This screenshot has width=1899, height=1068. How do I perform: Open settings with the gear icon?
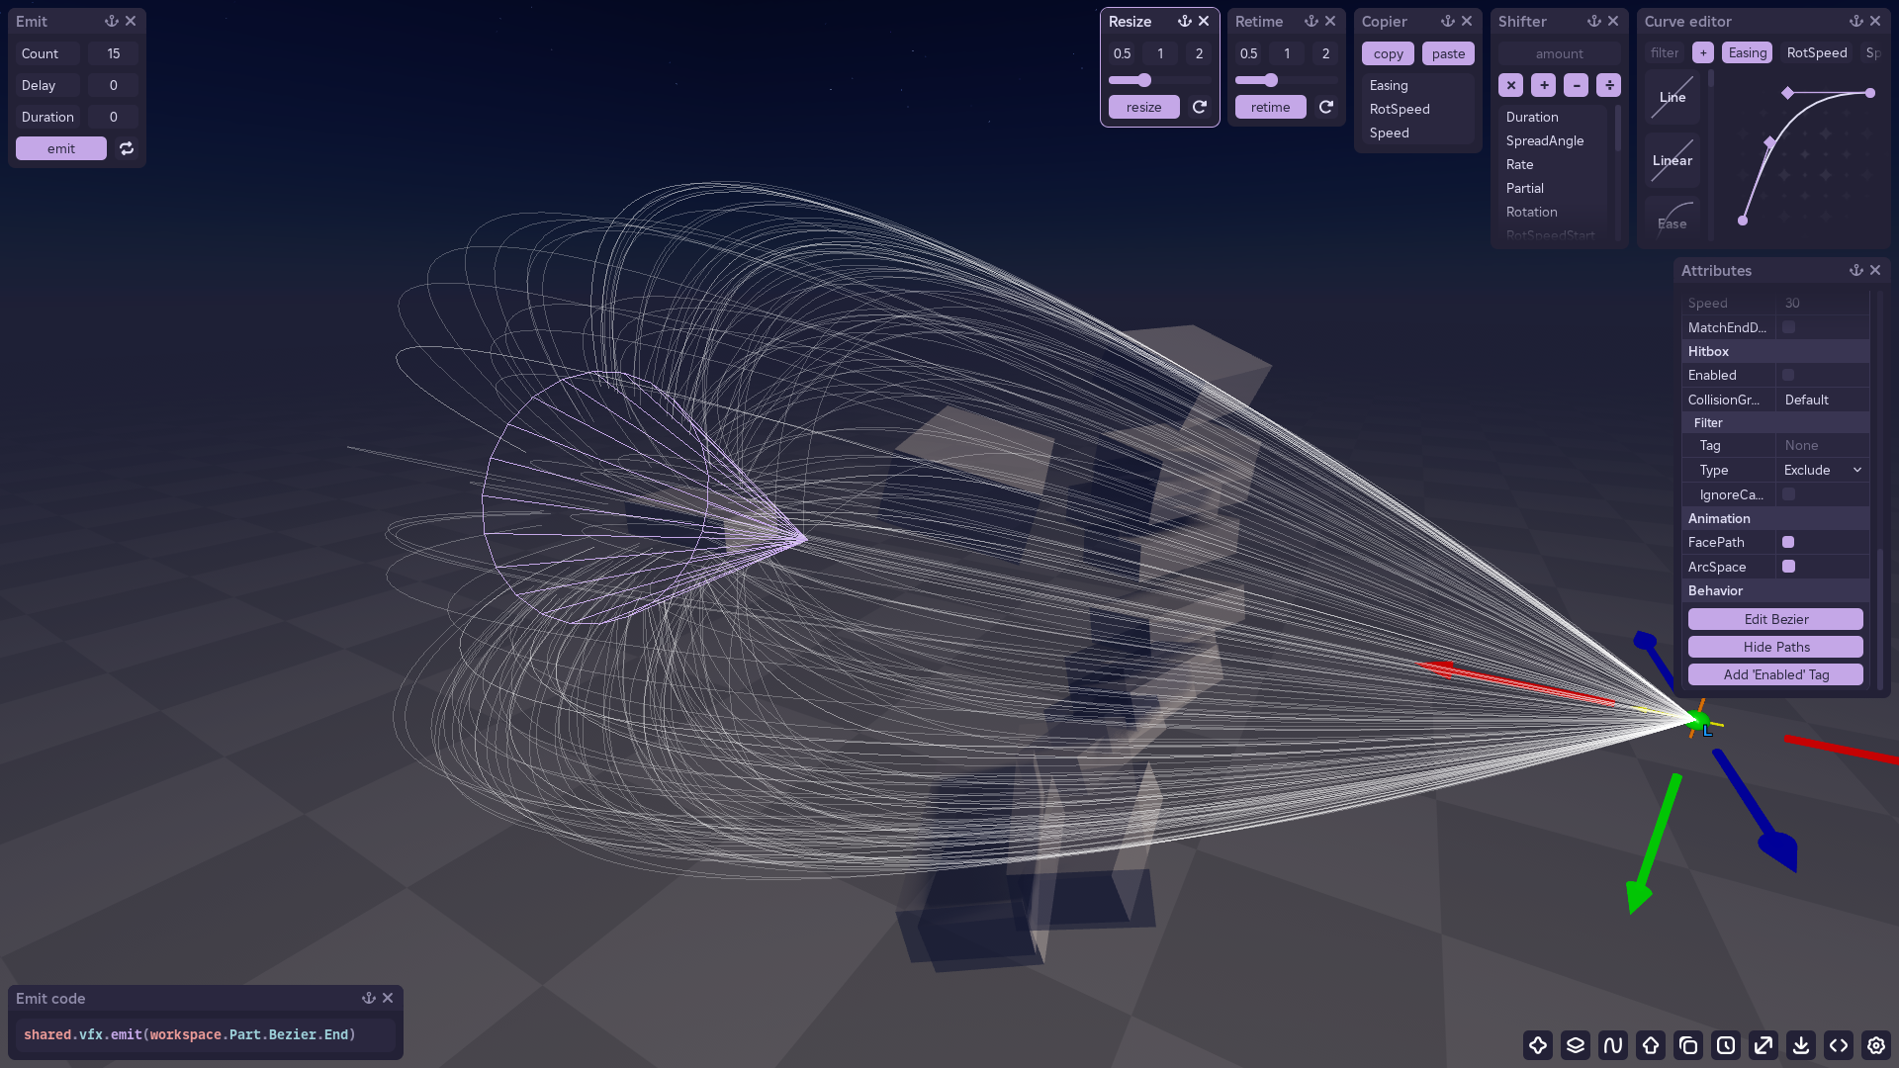click(1875, 1045)
